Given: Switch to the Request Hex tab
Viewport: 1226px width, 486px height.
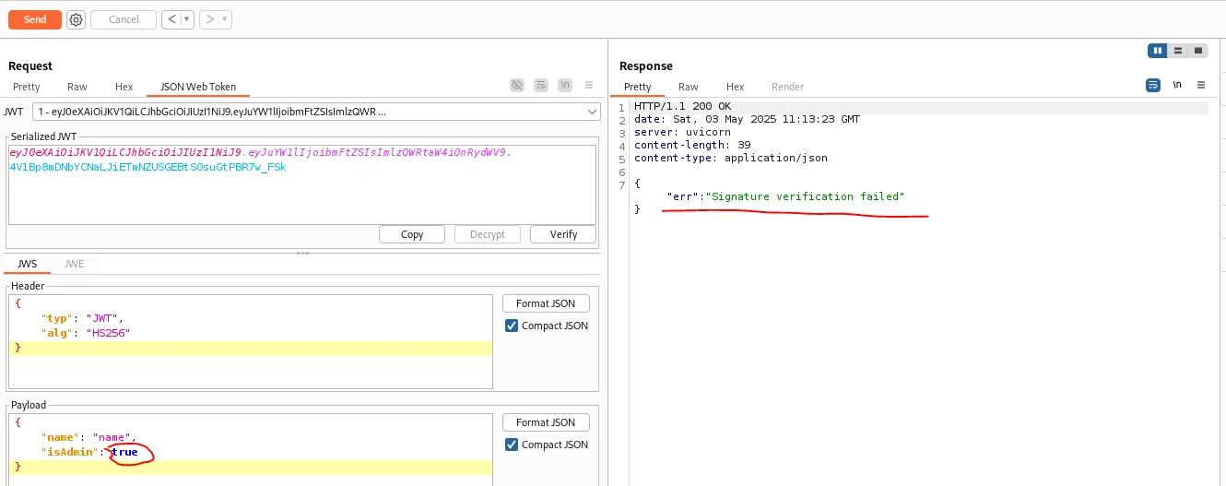Looking at the screenshot, I should click(124, 87).
